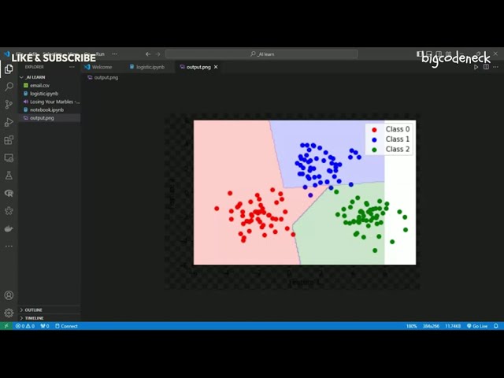Open the _AI learn command center search

point(261,54)
